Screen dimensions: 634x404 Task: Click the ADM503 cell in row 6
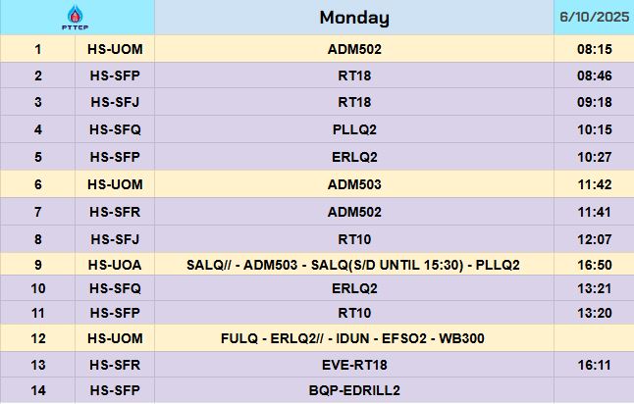pyautogui.click(x=353, y=184)
